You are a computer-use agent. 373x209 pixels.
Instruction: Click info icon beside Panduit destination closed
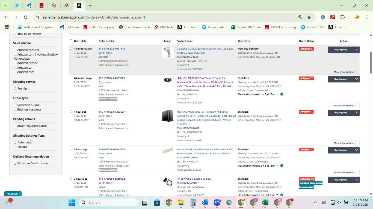click(x=282, y=166)
